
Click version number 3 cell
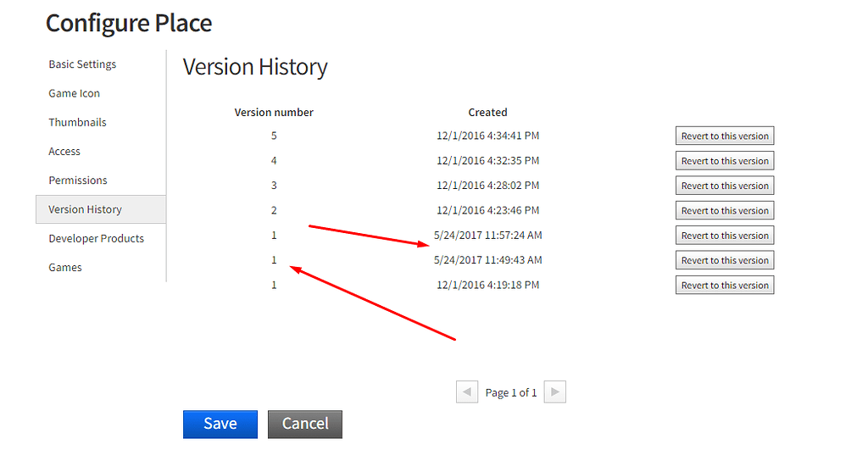coord(274,186)
